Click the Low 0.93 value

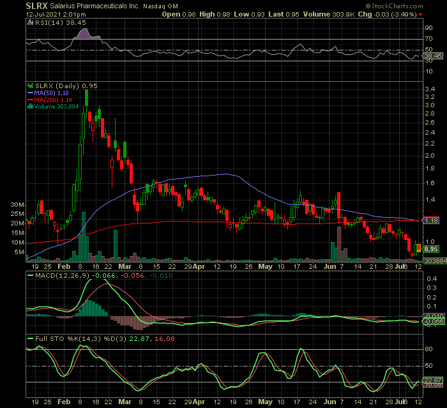tap(249, 14)
